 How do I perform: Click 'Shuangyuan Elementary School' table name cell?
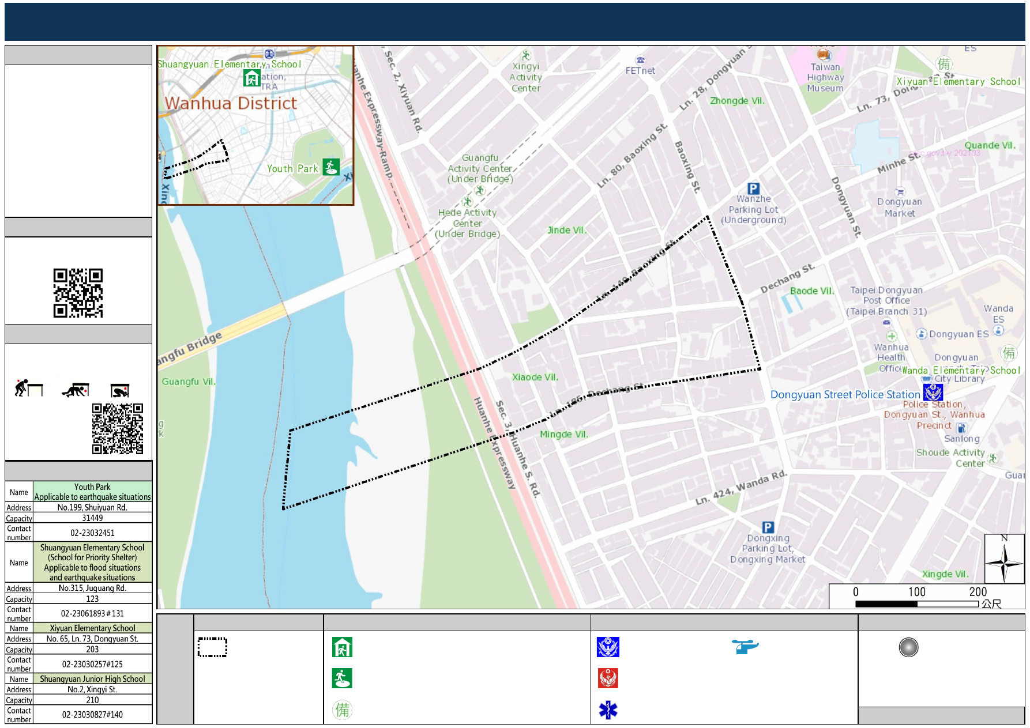pos(92,562)
